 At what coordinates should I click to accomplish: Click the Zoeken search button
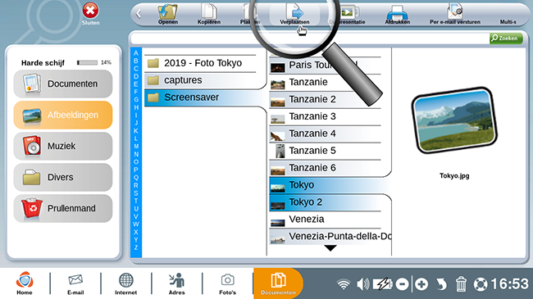506,39
